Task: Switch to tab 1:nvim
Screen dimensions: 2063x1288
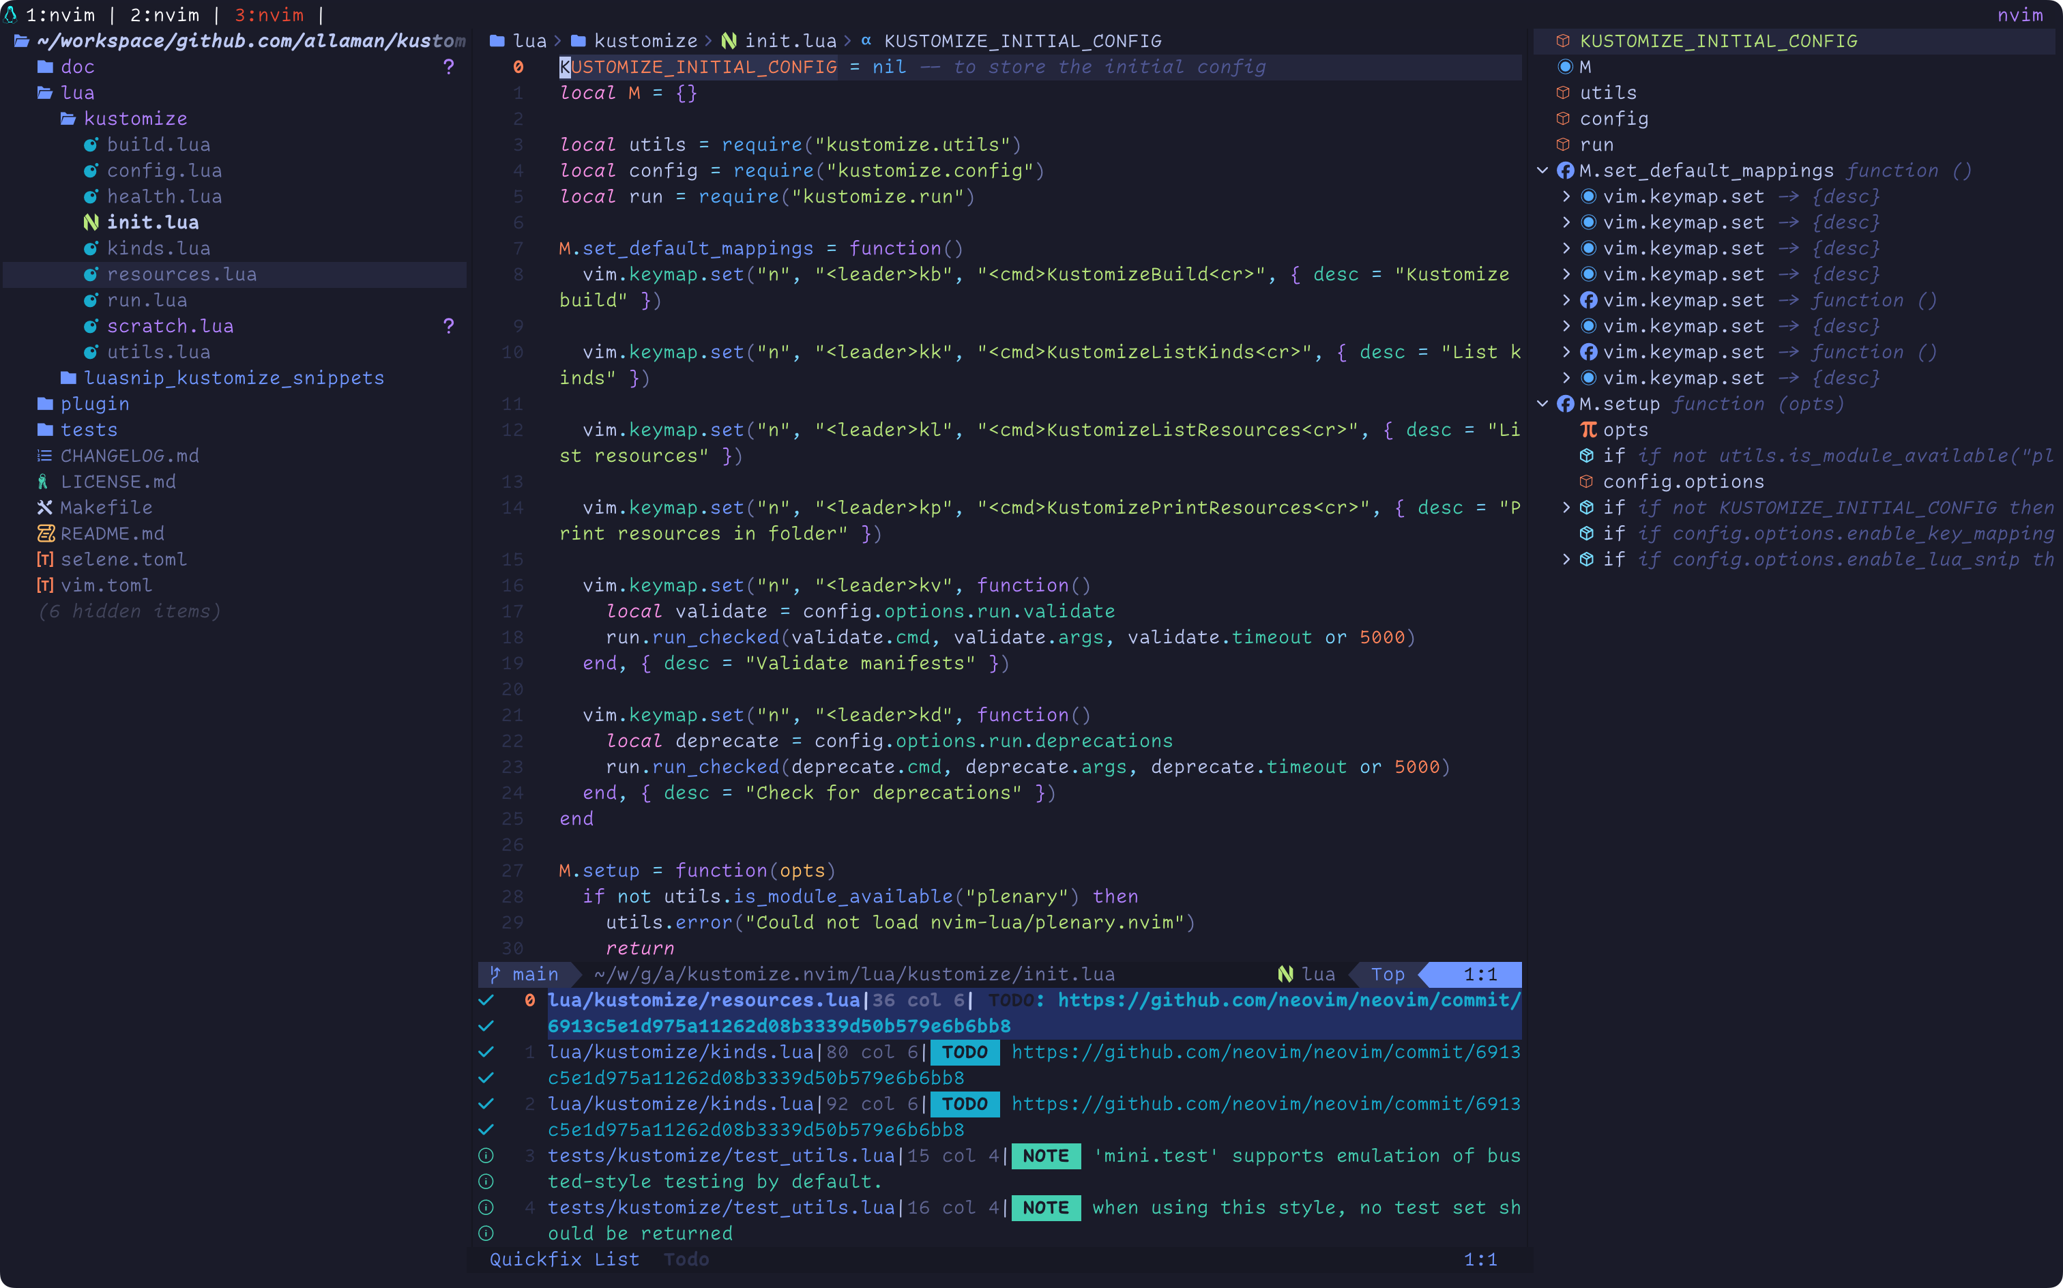Action: (59, 15)
